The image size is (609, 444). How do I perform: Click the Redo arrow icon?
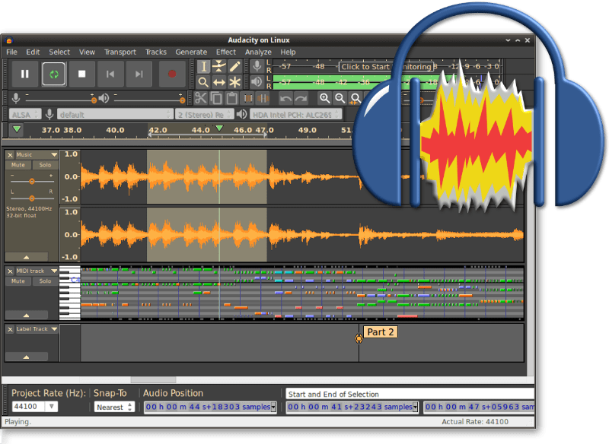click(301, 98)
